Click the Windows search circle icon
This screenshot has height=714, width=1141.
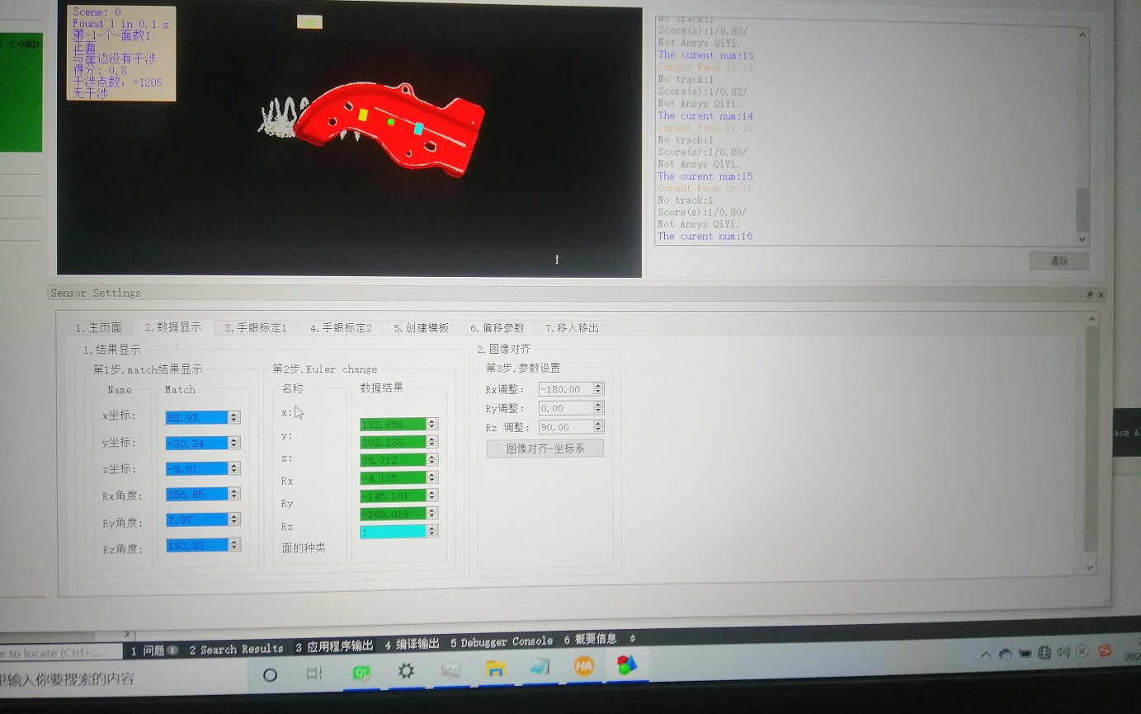(x=270, y=674)
